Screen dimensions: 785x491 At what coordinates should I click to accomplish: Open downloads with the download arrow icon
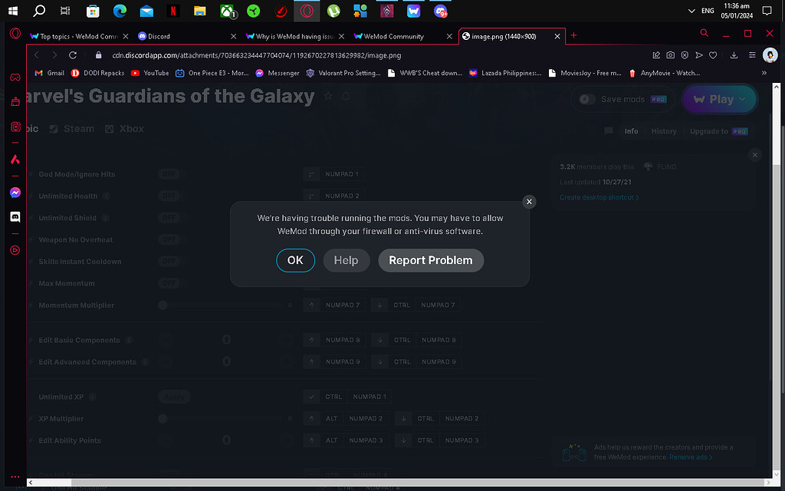[x=734, y=55]
